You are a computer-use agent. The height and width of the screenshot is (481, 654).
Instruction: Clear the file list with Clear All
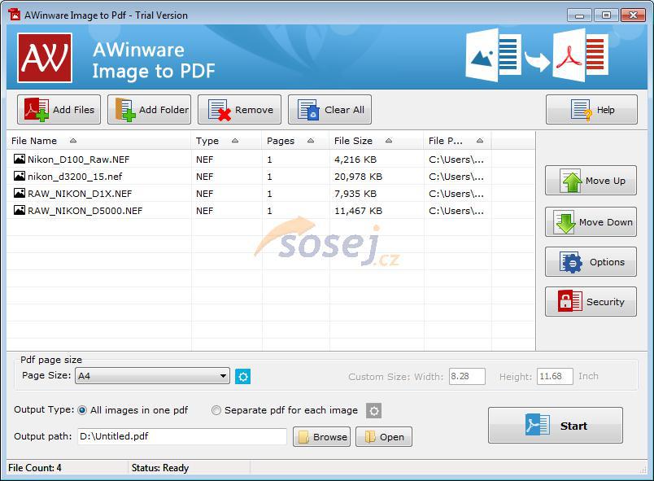(329, 110)
